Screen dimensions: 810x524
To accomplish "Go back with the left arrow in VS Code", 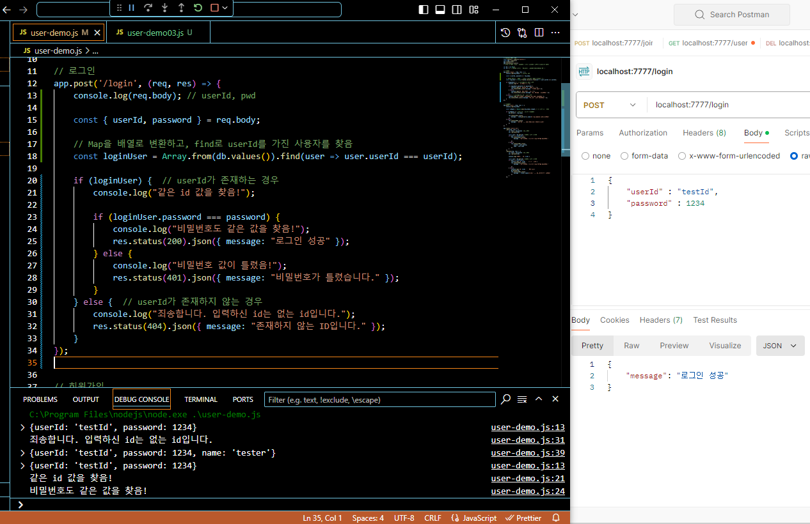I will click(x=7, y=10).
